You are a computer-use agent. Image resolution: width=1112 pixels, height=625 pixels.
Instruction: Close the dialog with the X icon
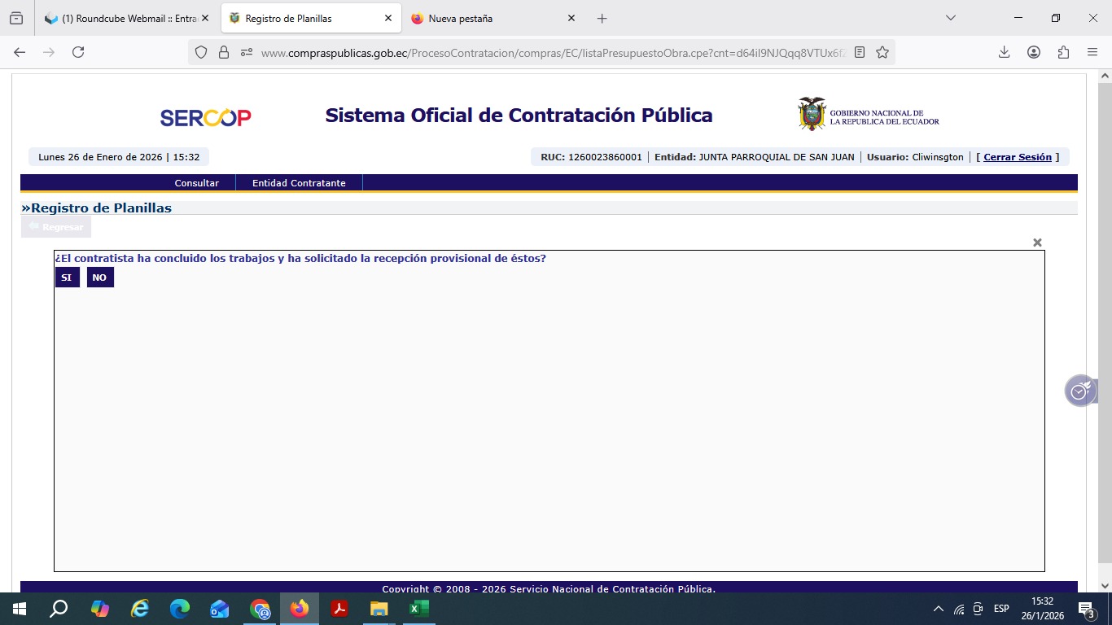point(1037,243)
